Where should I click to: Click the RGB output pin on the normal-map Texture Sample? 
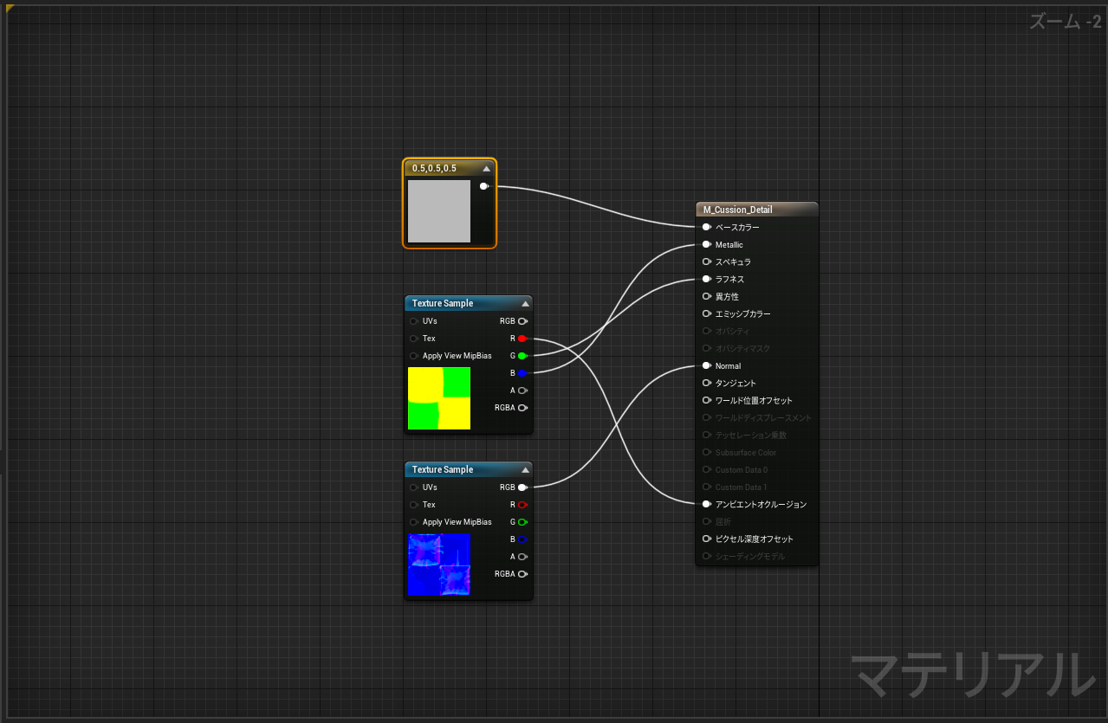pyautogui.click(x=522, y=487)
